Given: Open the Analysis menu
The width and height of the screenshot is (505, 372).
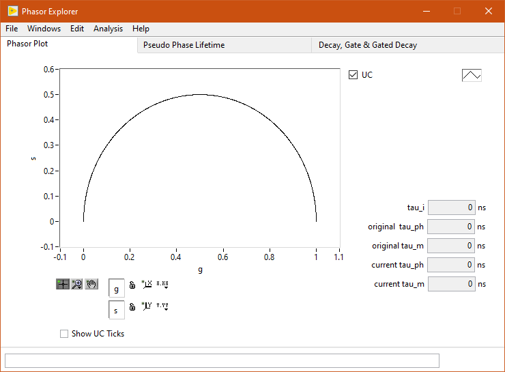Looking at the screenshot, I should tap(108, 29).
